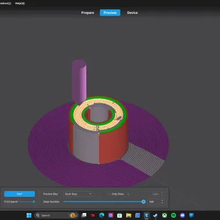The image size is (220, 220).
Task: Click the Steps Number slider handle
Action: tap(144, 201)
